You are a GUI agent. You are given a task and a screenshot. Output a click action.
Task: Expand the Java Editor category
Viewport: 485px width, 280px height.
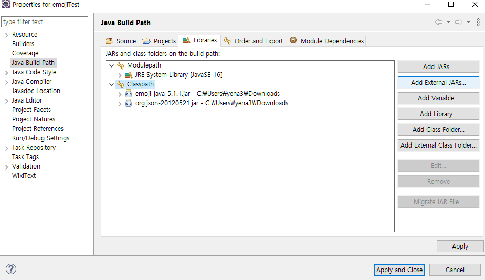[x=6, y=101]
